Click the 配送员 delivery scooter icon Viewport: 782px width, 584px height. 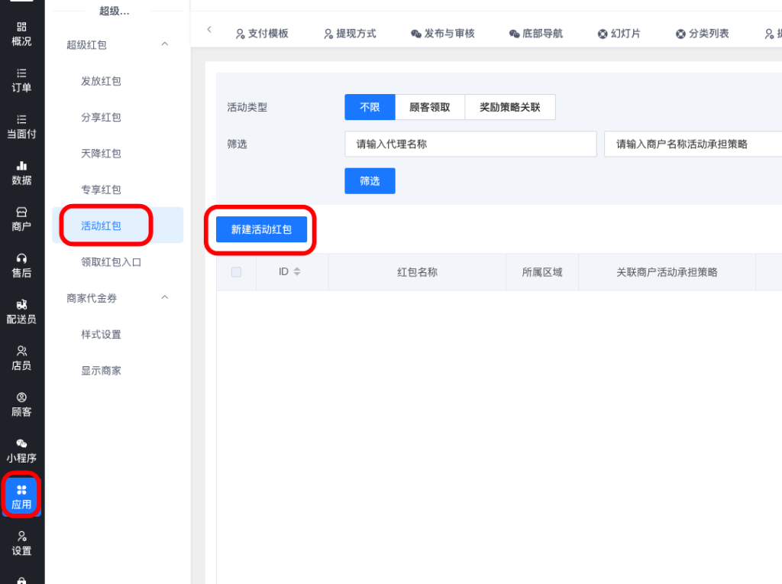tap(21, 305)
